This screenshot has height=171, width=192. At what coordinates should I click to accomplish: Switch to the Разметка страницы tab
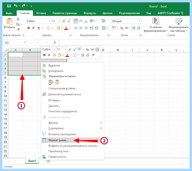65,13
